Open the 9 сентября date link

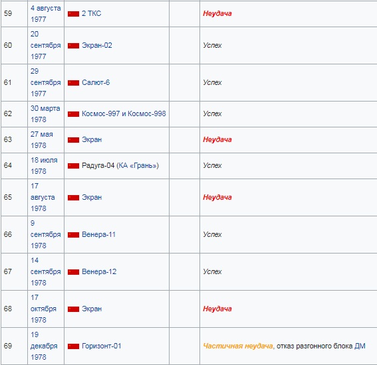[x=45, y=229]
